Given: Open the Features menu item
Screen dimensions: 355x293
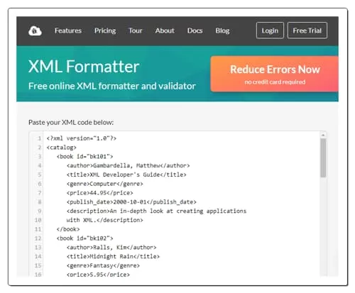Looking at the screenshot, I should pos(68,31).
